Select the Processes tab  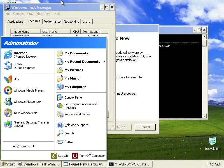coord(33,21)
